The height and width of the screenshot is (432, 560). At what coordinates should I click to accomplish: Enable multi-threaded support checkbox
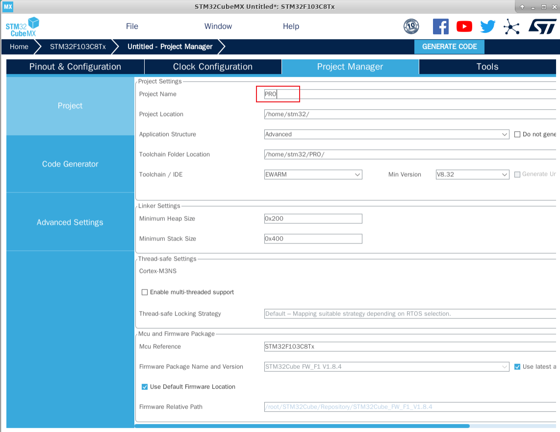(x=145, y=292)
